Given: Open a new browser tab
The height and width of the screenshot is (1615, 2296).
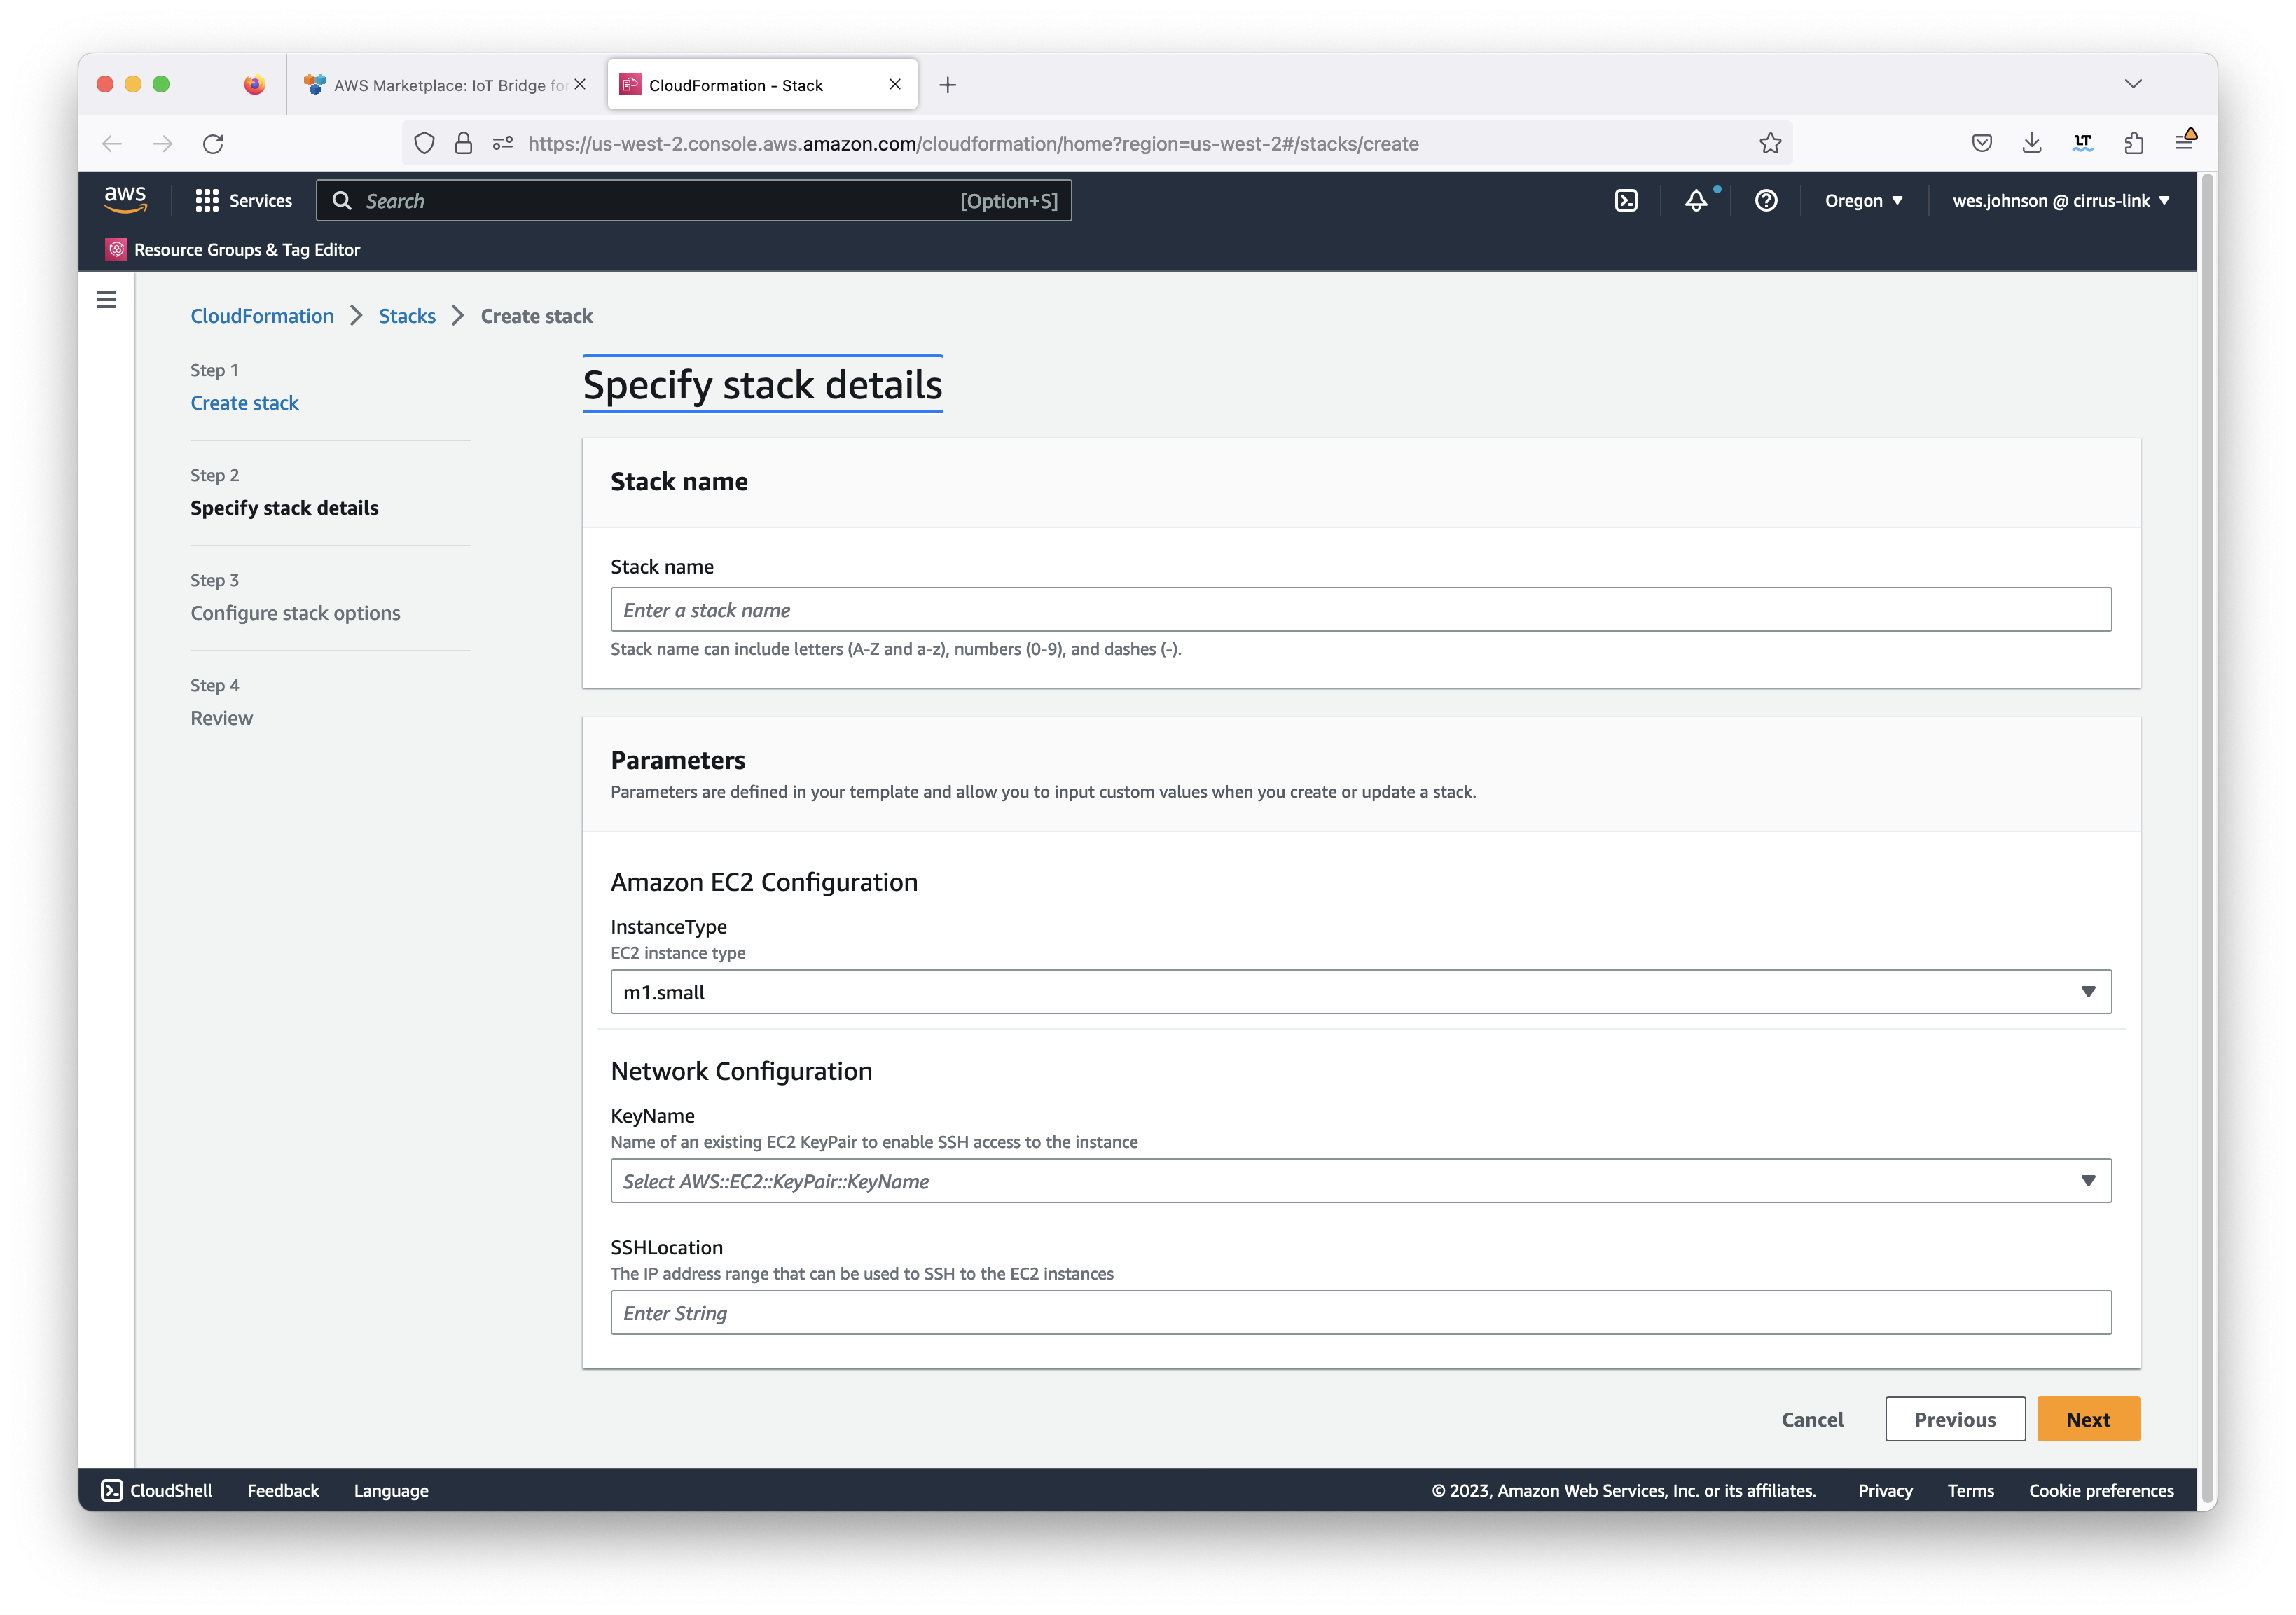Looking at the screenshot, I should tap(948, 85).
